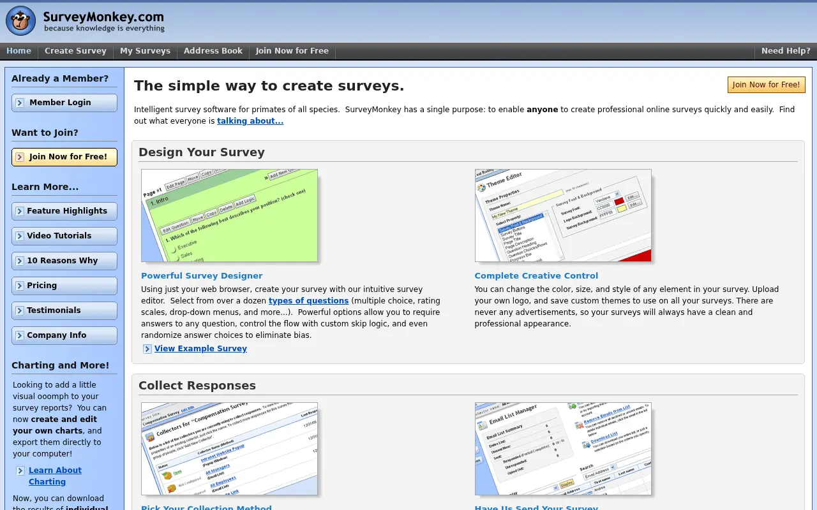Click the Design Your Survey section heading
817x510 pixels.
[x=202, y=152]
